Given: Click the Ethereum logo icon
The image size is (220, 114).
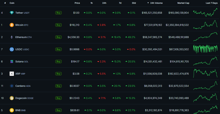Looking at the screenshot, I should (12, 37).
